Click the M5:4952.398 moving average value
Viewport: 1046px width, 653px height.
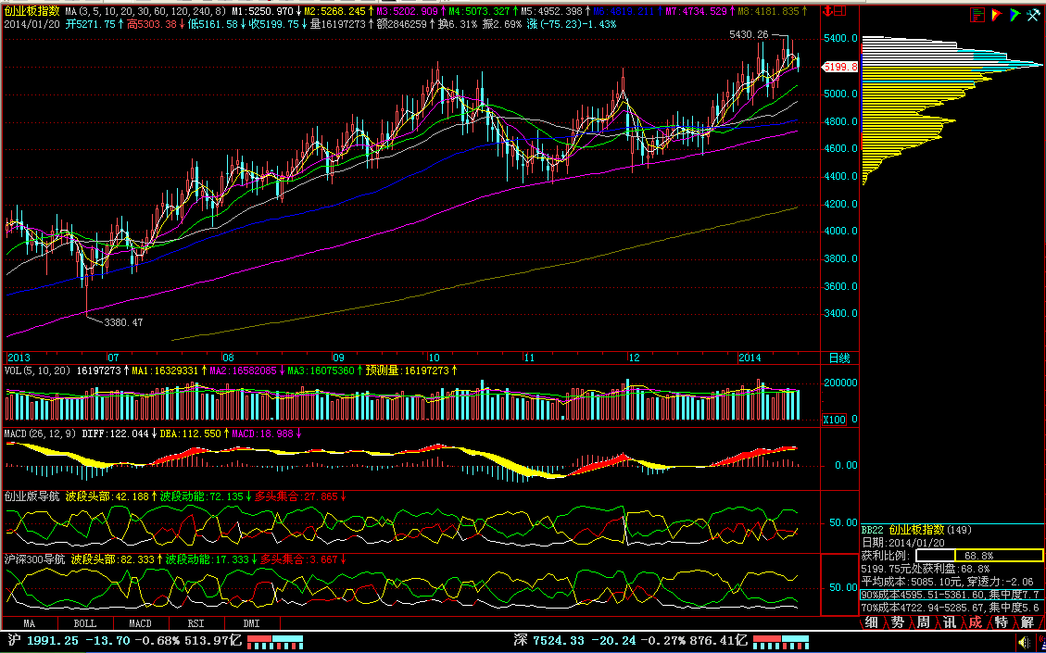(551, 11)
